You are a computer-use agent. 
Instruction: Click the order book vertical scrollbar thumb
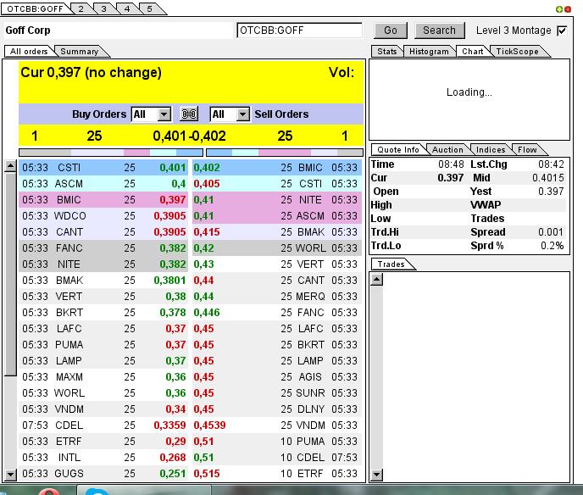tap(10, 275)
